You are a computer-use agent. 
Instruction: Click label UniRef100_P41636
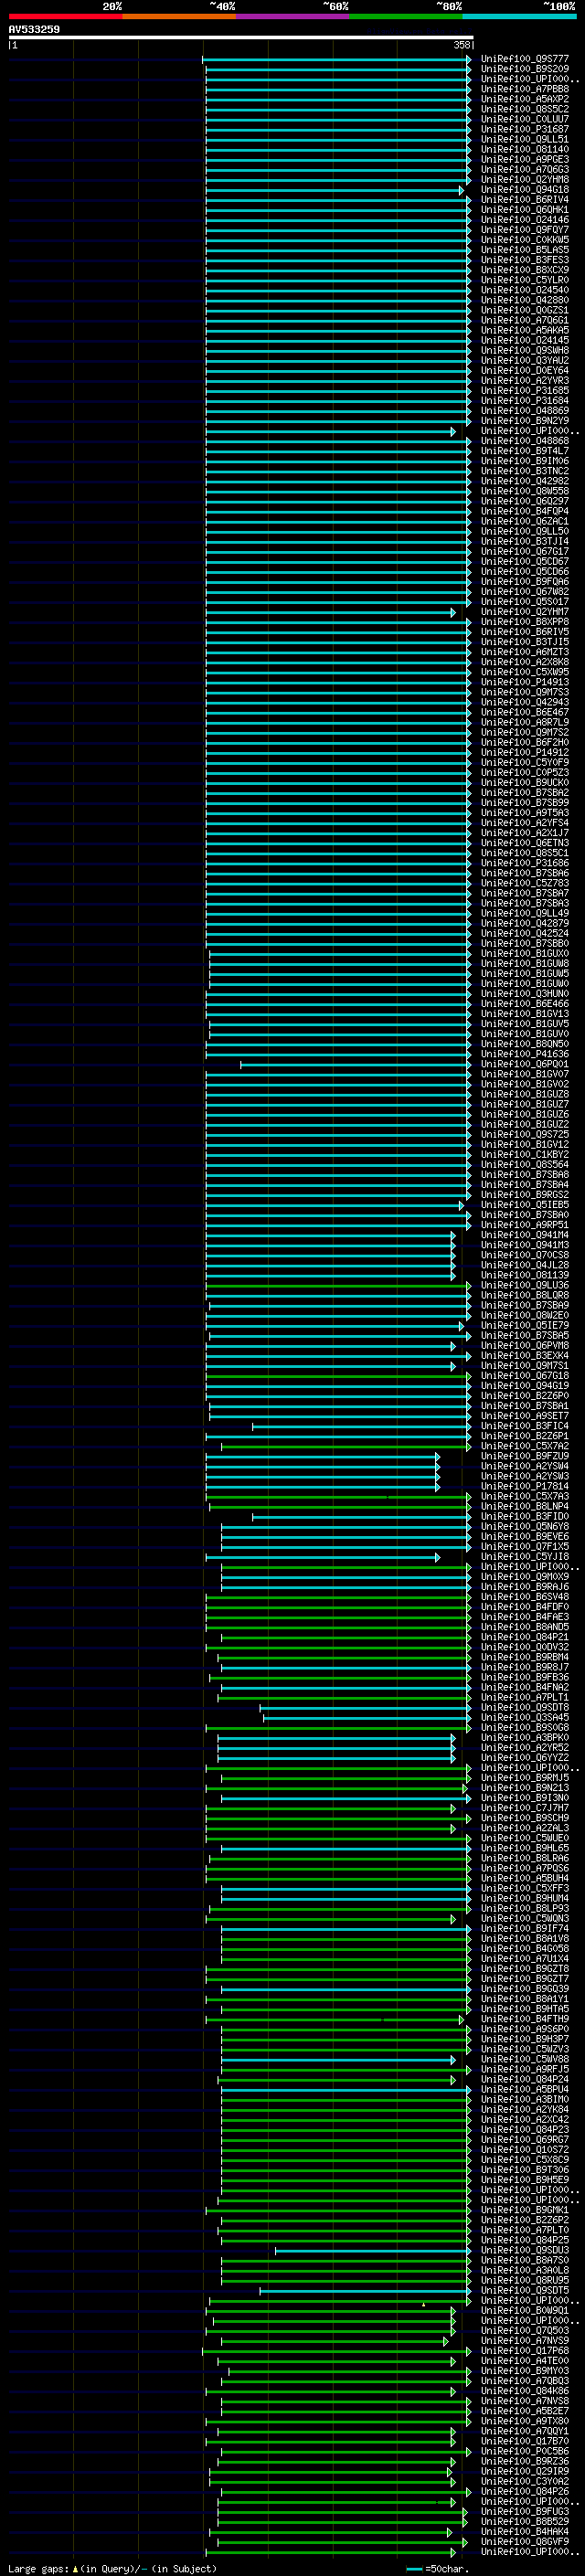pos(525,1054)
